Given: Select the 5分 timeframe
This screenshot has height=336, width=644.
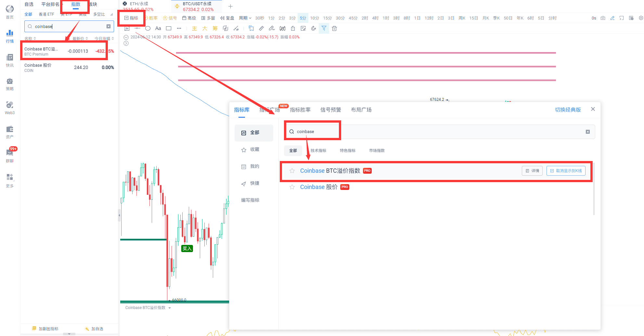Looking at the screenshot, I should coord(303,18).
